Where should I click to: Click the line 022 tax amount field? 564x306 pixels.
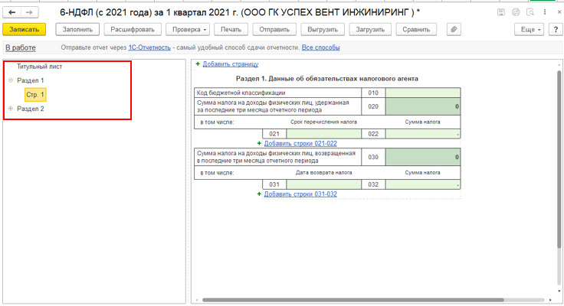click(423, 134)
